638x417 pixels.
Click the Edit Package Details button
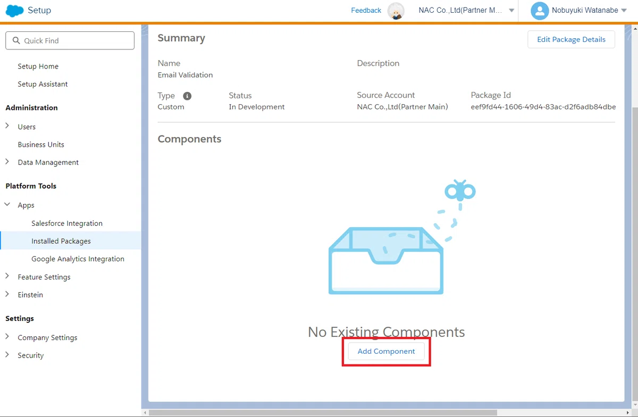(x=571, y=39)
